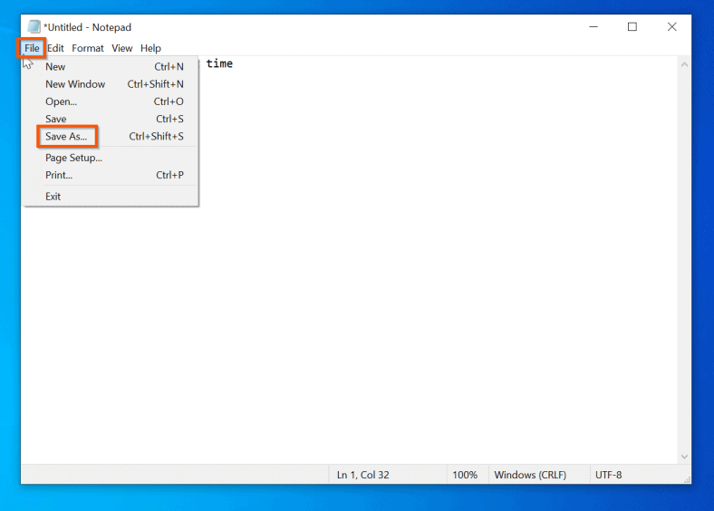Click the File menu
This screenshot has width=714, height=511.
coord(32,48)
